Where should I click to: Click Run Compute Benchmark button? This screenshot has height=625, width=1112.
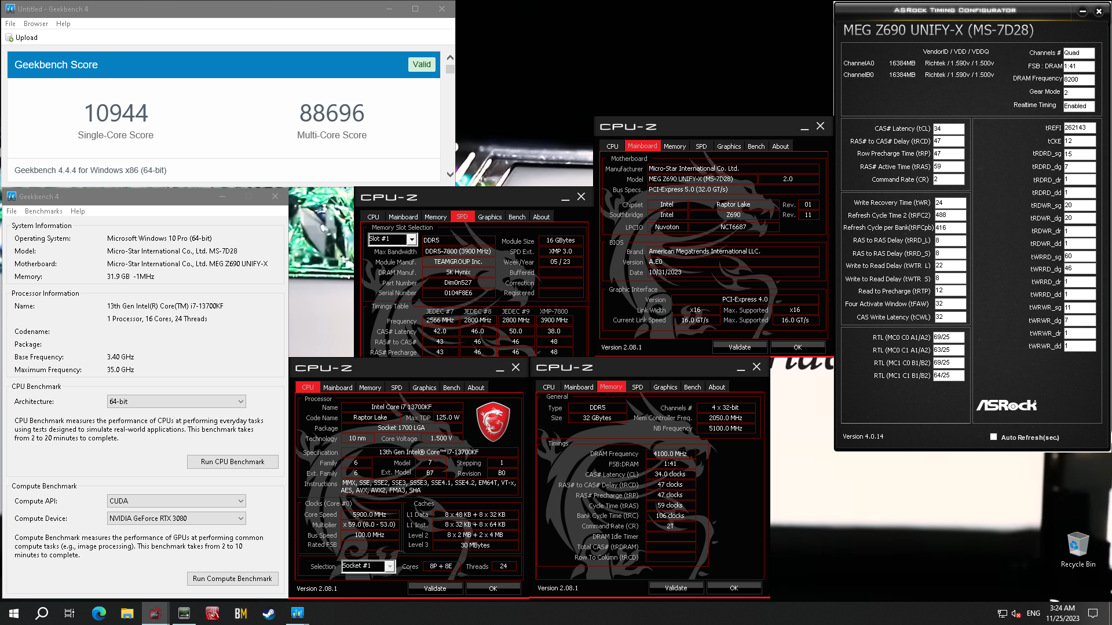(233, 579)
